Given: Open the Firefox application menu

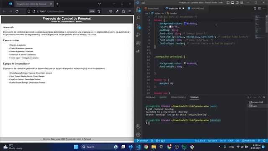Looking at the screenshot, I should [x=130, y=11].
